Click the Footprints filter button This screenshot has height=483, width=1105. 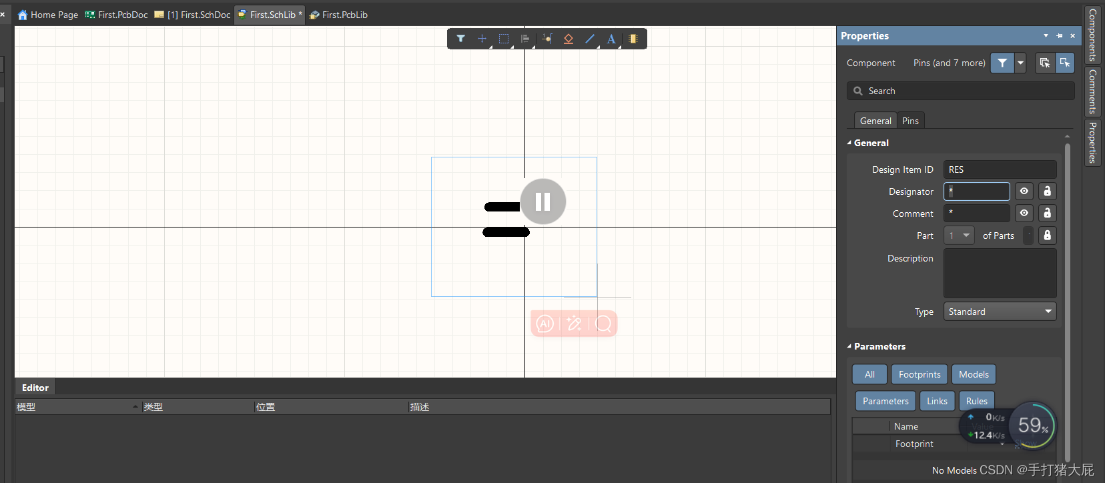(x=919, y=374)
